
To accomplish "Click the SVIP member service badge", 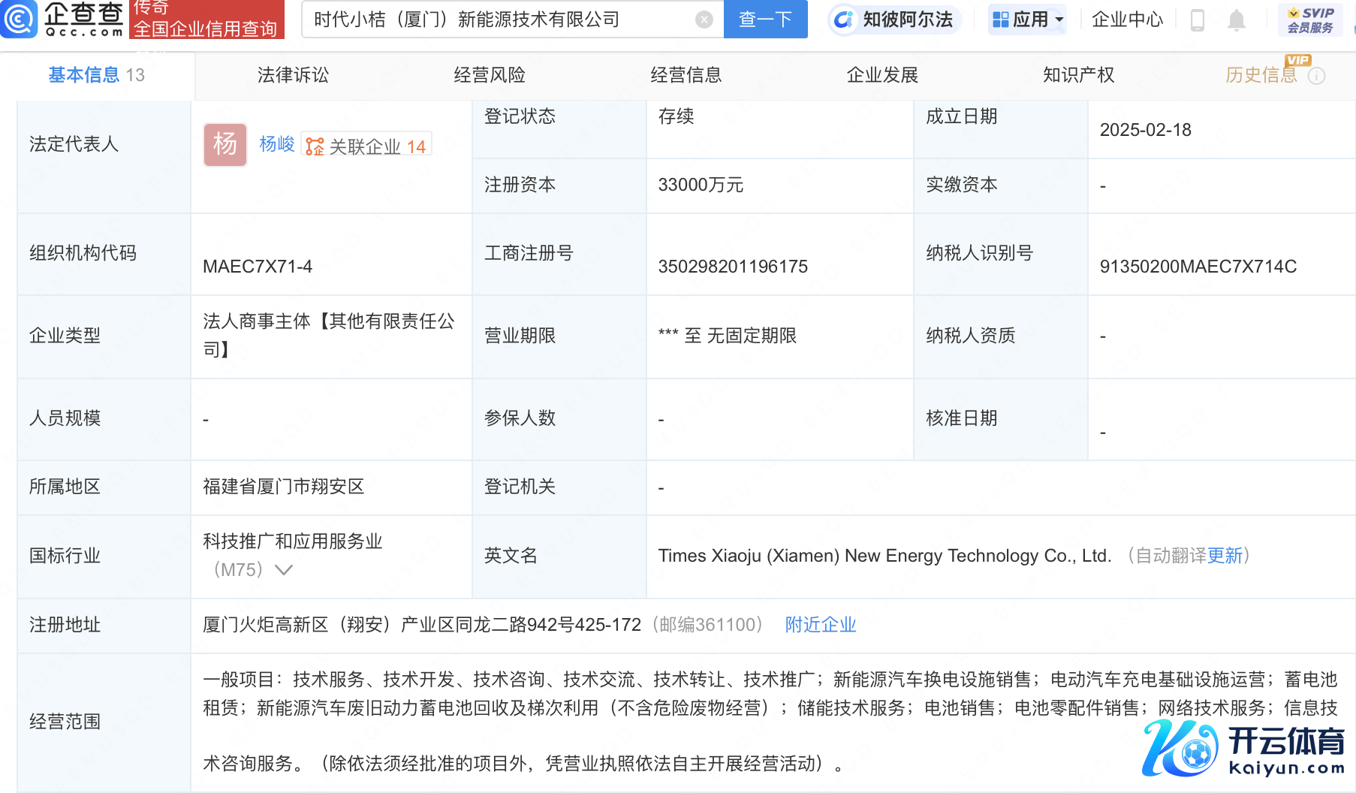I will coord(1309,20).
